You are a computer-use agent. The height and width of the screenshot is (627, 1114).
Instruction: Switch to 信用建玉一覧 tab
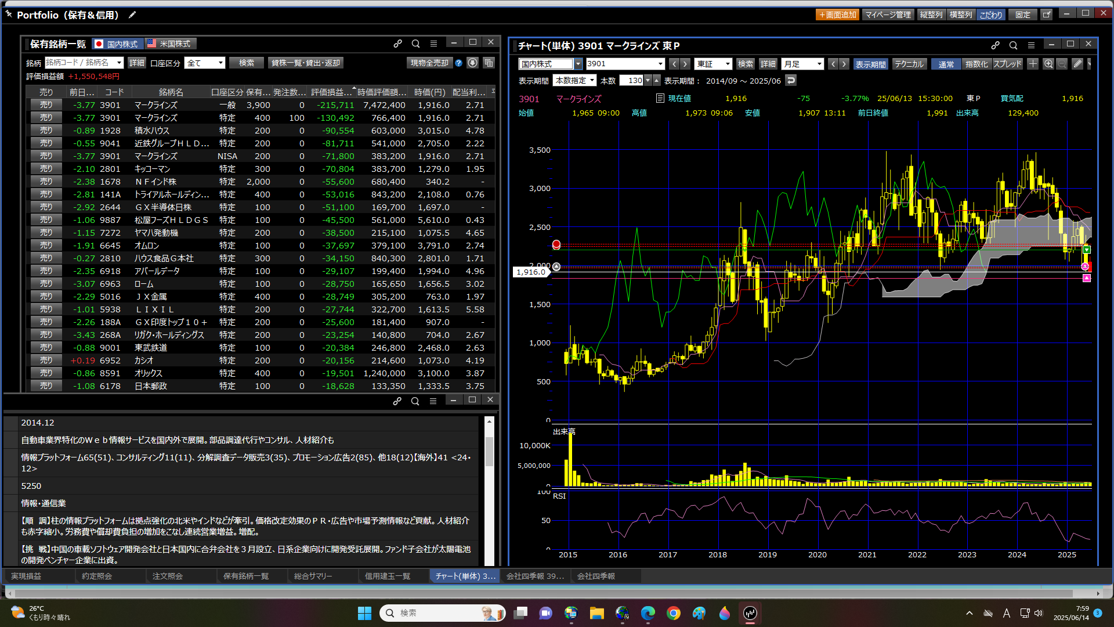pyautogui.click(x=393, y=576)
